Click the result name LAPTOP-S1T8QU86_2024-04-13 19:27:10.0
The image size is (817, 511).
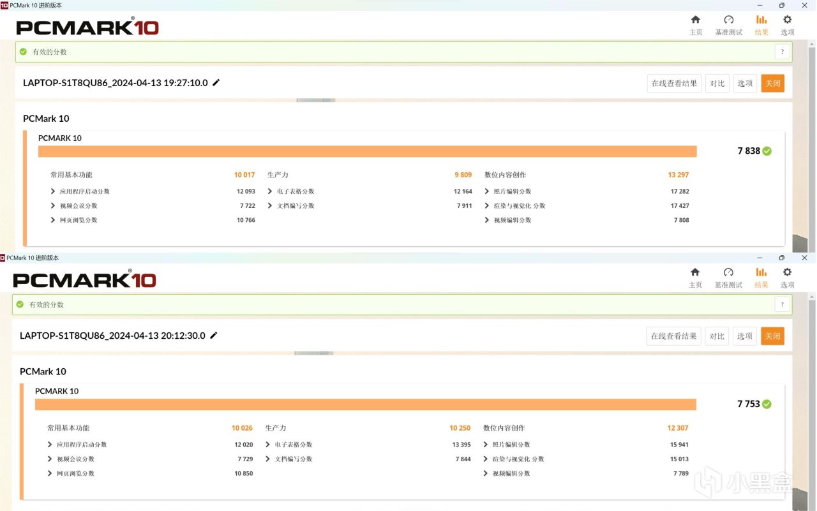pos(116,82)
